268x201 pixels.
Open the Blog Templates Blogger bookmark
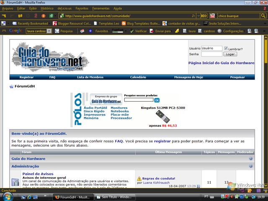coord(141,23)
